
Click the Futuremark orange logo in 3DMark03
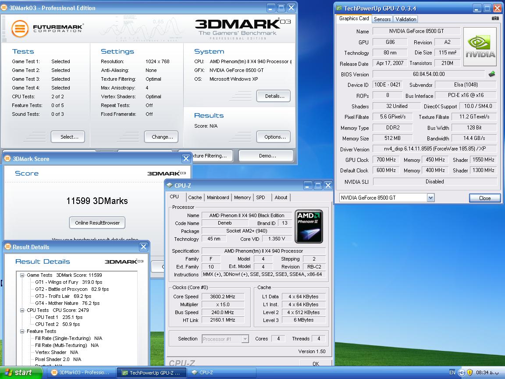[x=20, y=29]
